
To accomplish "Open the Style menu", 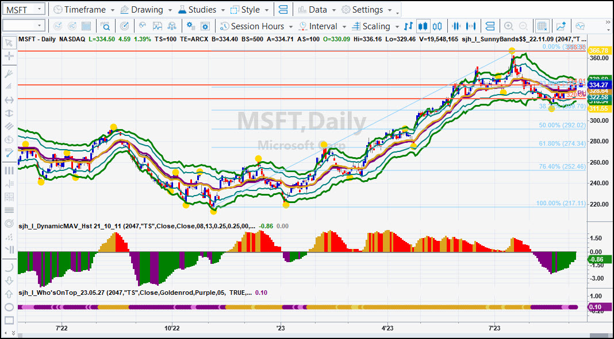I will (x=245, y=9).
